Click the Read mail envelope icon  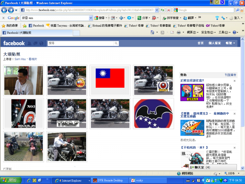pos(172,33)
